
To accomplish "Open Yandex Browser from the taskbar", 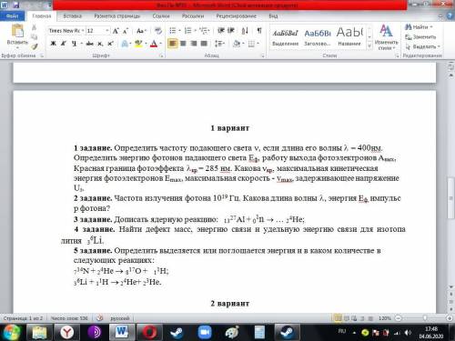I will click(66, 332).
